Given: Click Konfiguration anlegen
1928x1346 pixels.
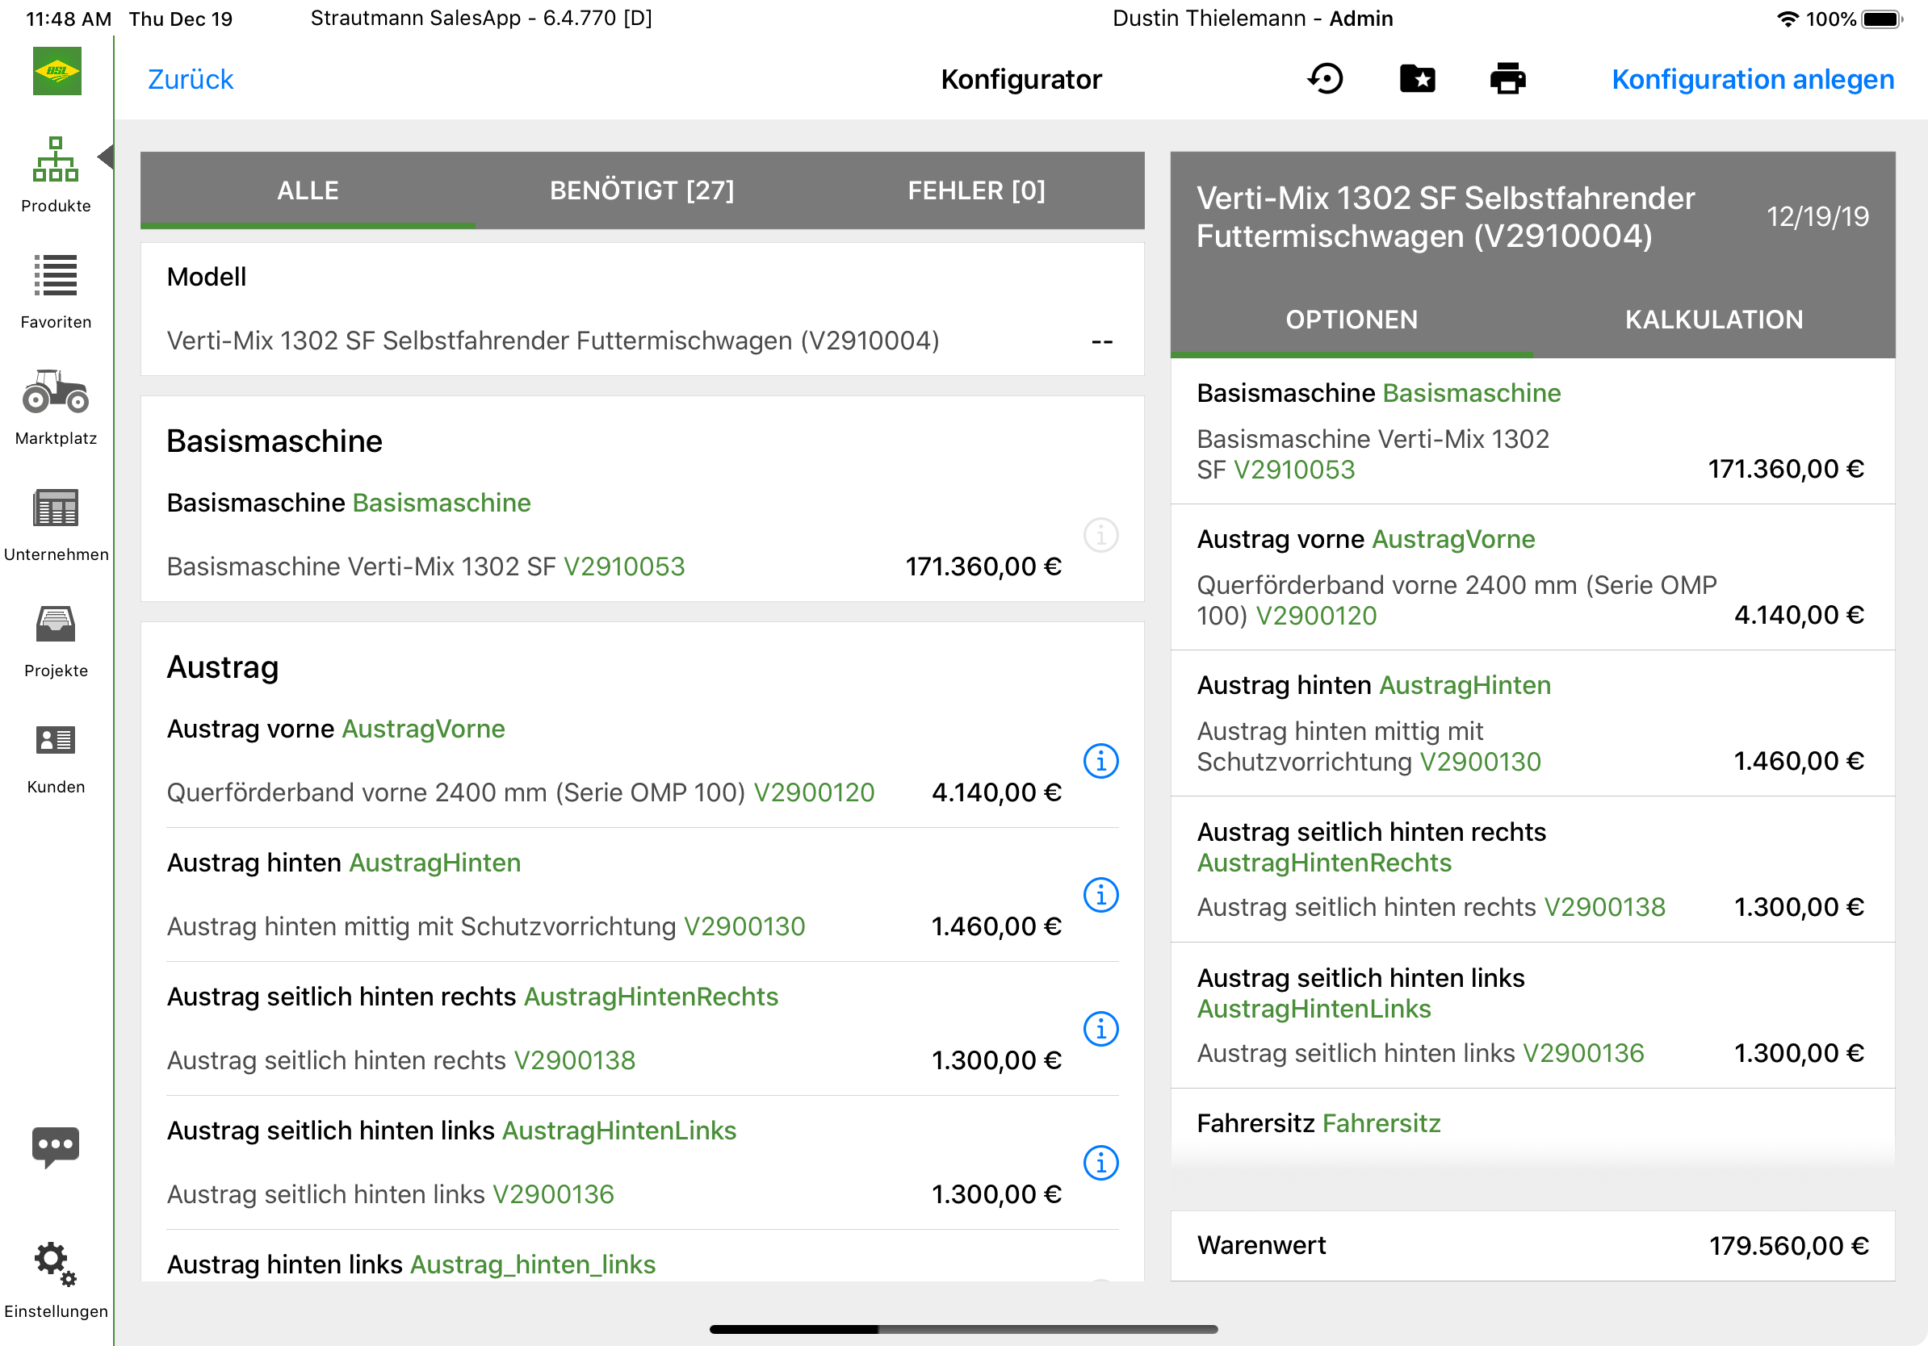Looking at the screenshot, I should (1753, 79).
